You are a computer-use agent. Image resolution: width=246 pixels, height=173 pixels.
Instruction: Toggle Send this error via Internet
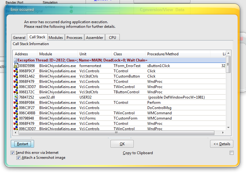13,153
